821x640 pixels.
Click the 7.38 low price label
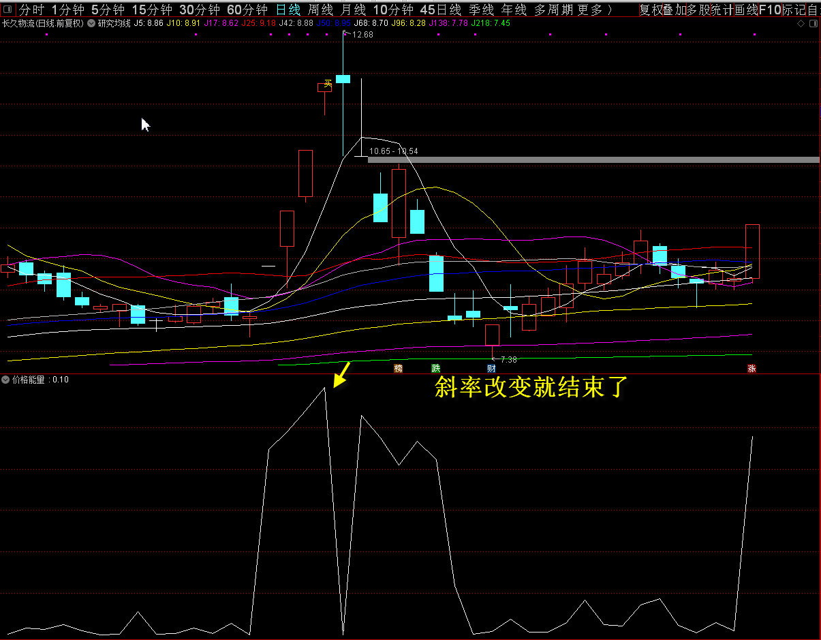pos(508,359)
